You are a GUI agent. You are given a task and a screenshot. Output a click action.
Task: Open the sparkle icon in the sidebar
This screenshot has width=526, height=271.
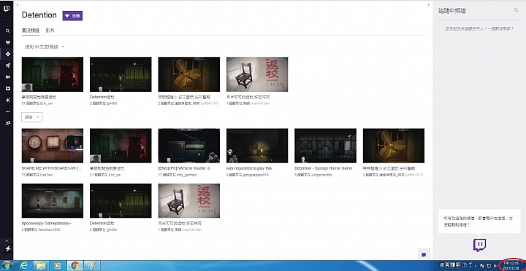click(8, 100)
